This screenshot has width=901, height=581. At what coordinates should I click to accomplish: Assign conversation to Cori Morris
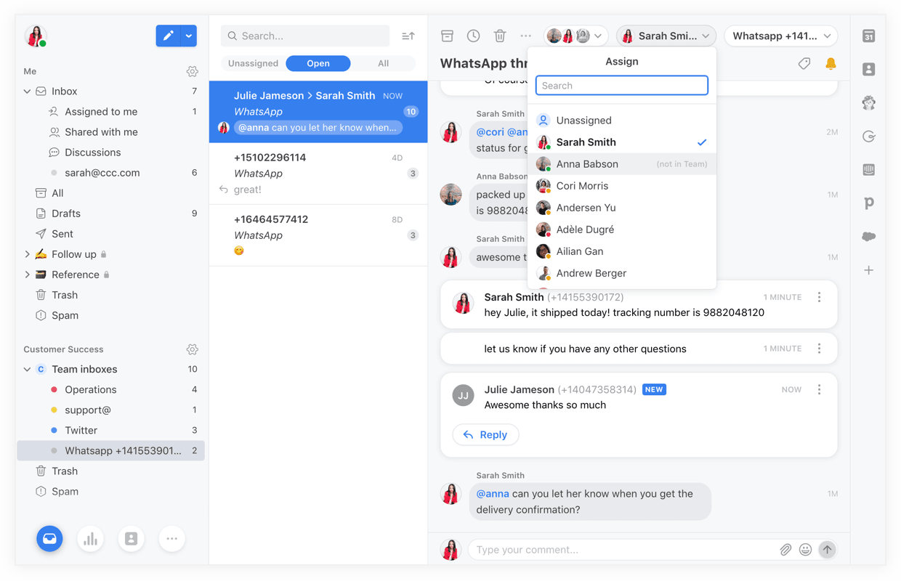click(622, 186)
